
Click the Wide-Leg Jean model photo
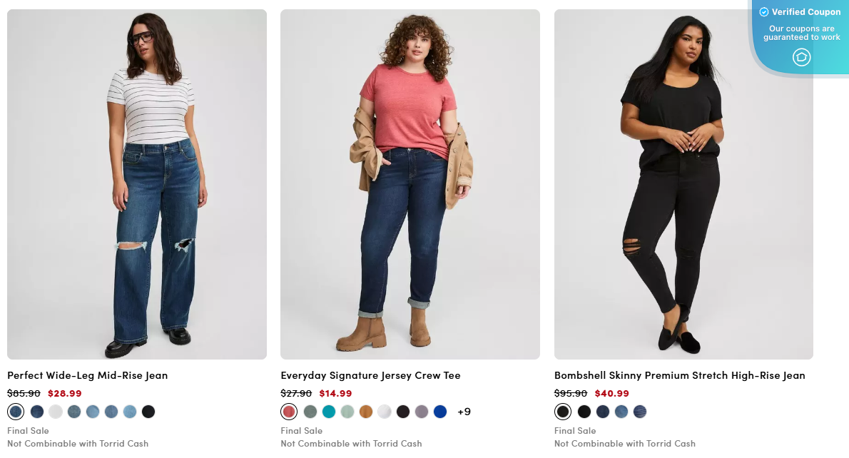click(x=137, y=182)
